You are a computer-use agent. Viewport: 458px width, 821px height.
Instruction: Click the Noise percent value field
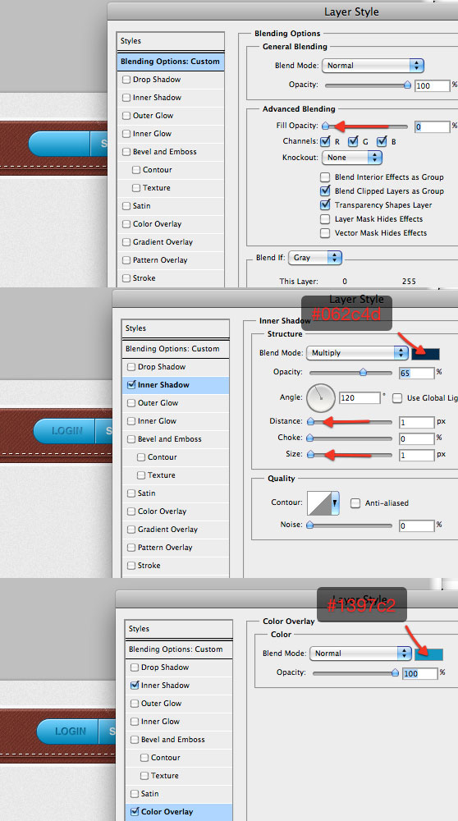click(x=417, y=525)
